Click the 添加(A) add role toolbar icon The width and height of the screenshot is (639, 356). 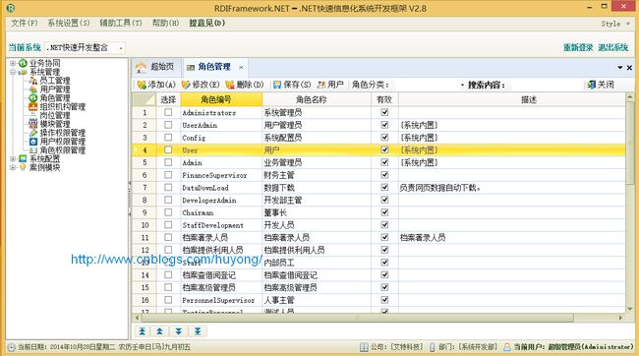click(142, 85)
